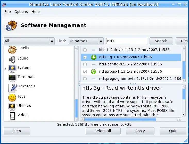This screenshot has width=189, height=144.
Task: Open the All package filter dropdown
Action: pyautogui.click(x=29, y=41)
